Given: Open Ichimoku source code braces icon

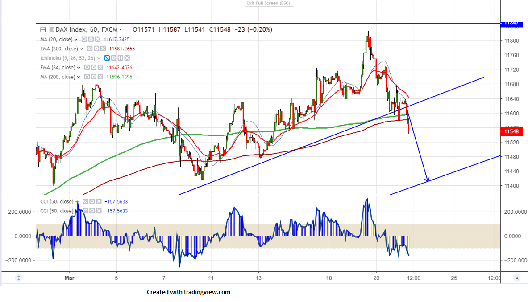Looking at the screenshot, I should pyautogui.click(x=120, y=58).
